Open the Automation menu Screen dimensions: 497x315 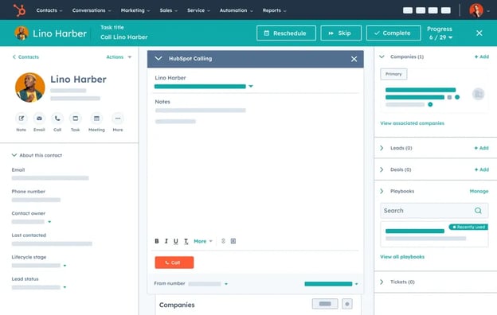coord(236,10)
